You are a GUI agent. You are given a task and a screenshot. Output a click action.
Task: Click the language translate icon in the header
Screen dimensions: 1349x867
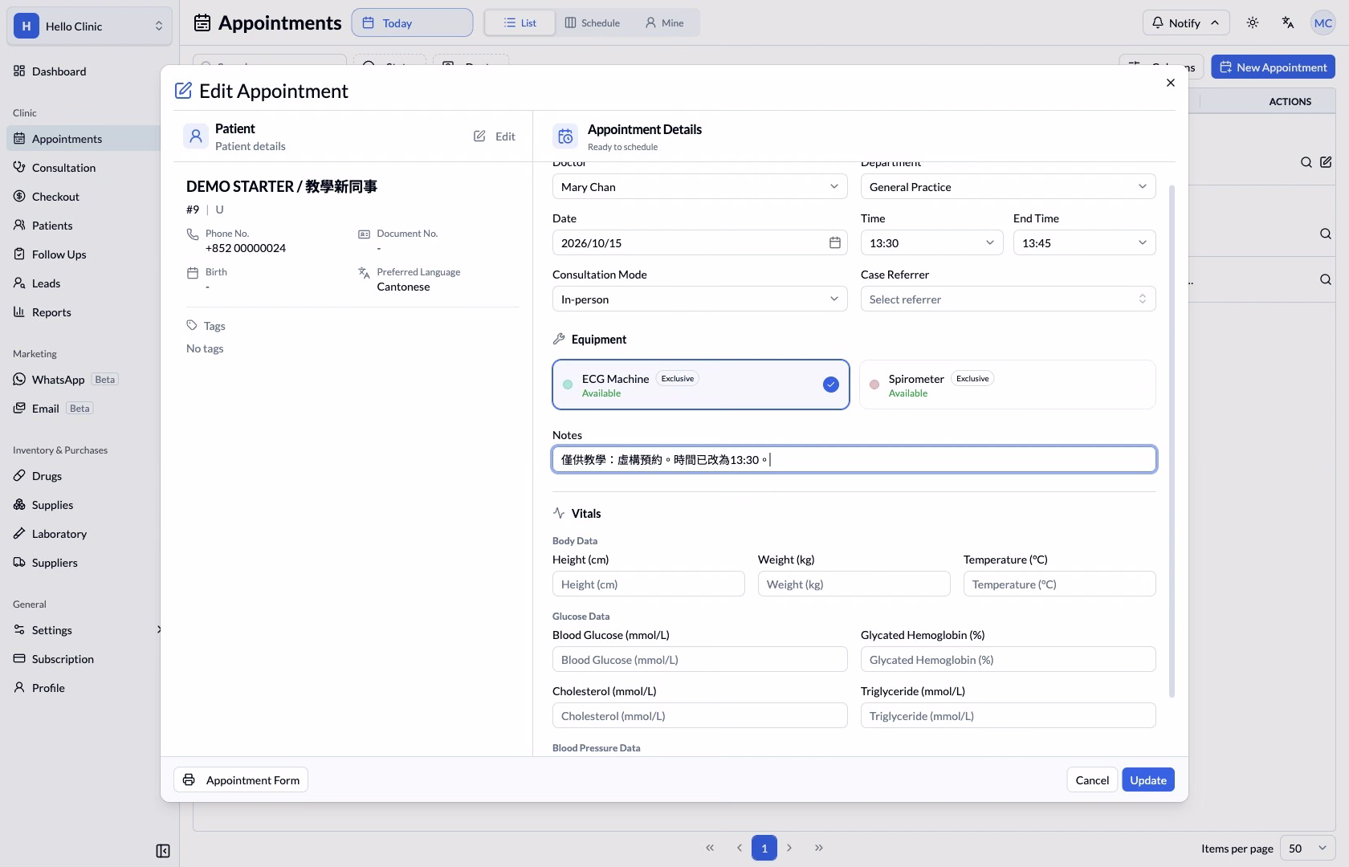[1288, 22]
